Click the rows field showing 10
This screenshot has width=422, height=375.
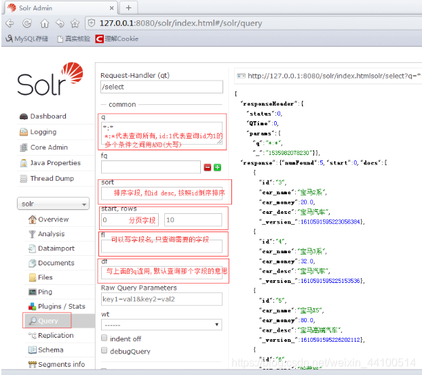tap(193, 220)
